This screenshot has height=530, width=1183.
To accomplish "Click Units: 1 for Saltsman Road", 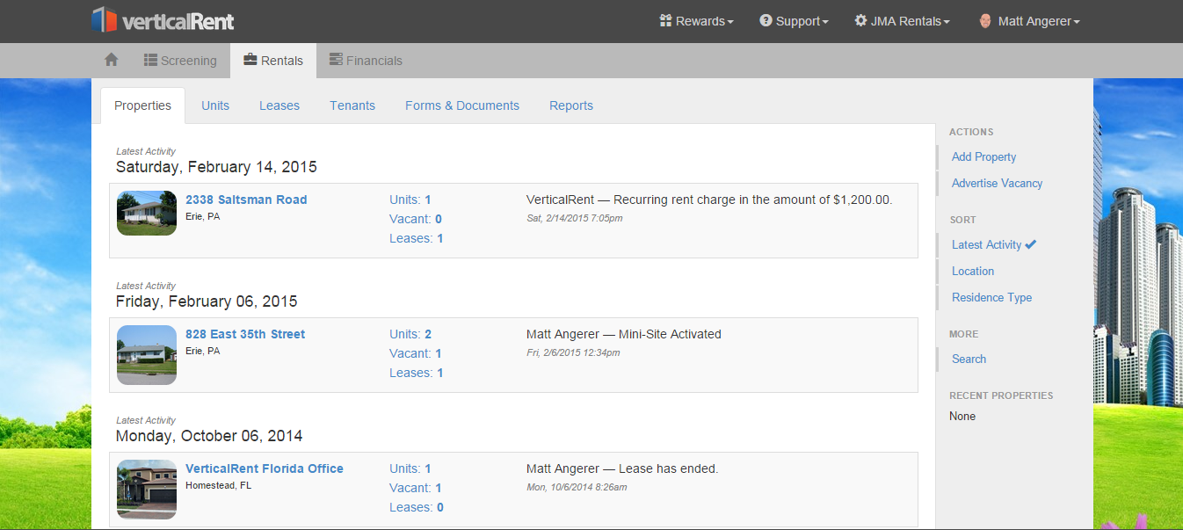I will tap(410, 200).
